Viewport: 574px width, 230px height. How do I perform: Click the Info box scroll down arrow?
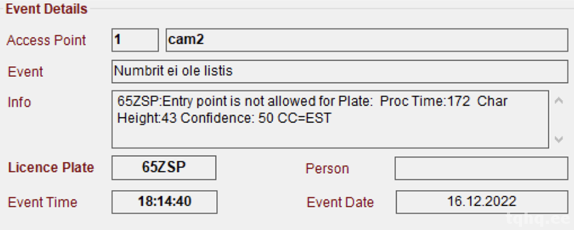tap(558, 139)
